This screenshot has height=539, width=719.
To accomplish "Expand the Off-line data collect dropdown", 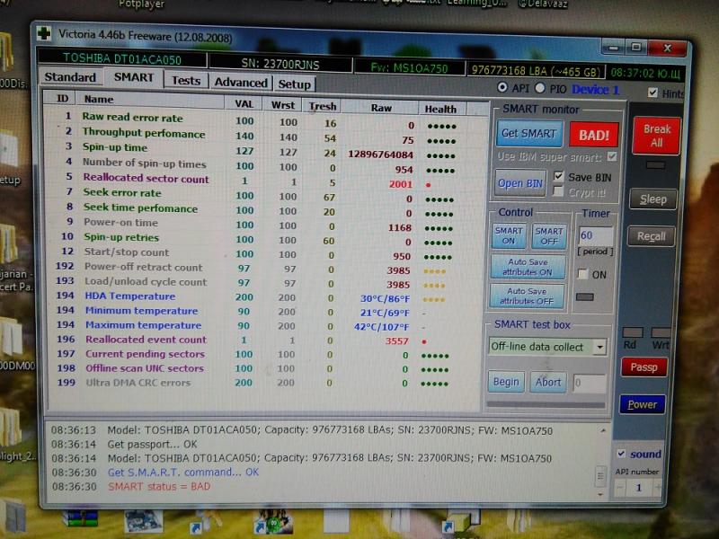I will (599, 347).
